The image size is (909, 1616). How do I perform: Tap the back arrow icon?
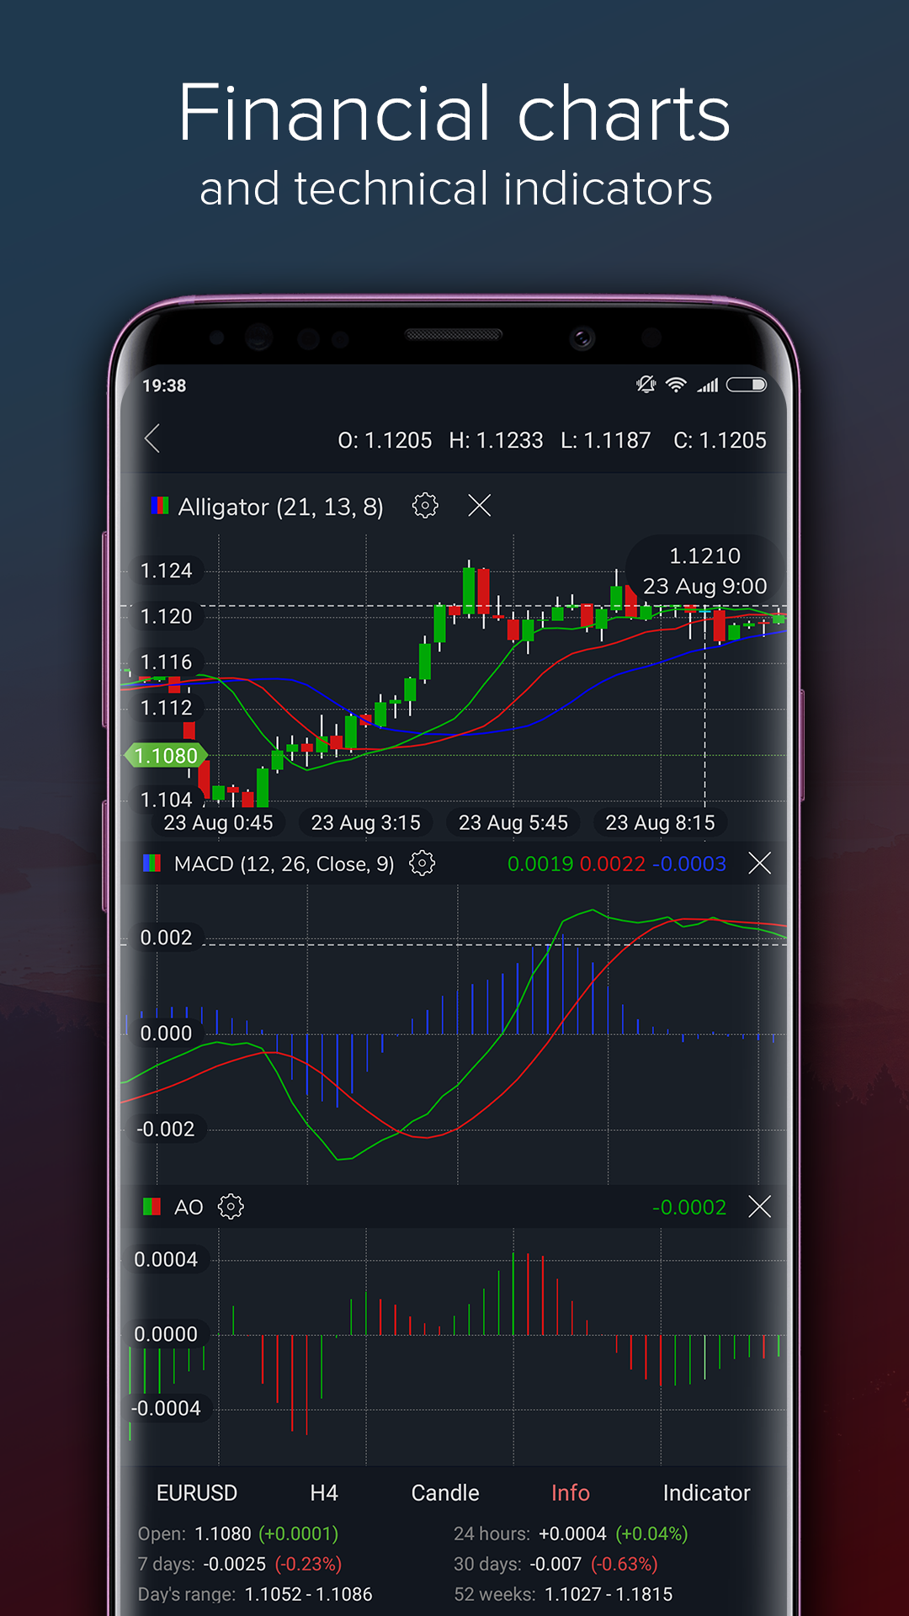click(x=152, y=439)
